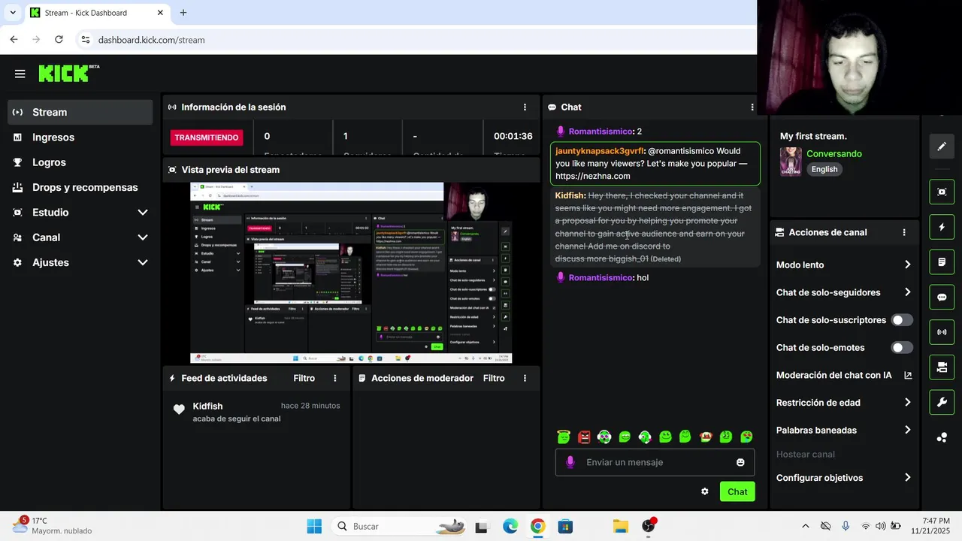Select Stream in the sidebar
The image size is (962, 541).
click(80, 112)
